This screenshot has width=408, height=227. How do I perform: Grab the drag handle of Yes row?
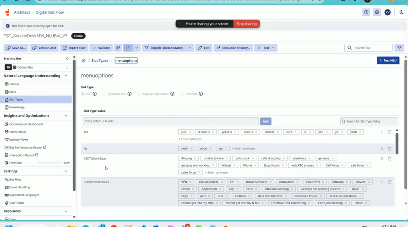[x=382, y=132]
